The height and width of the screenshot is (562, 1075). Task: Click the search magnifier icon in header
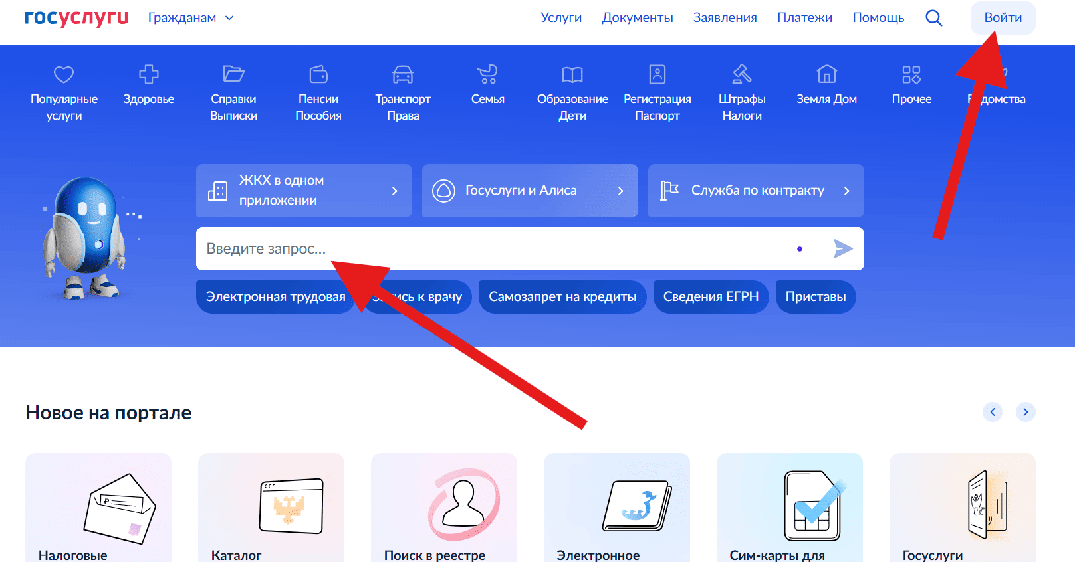coord(934,18)
